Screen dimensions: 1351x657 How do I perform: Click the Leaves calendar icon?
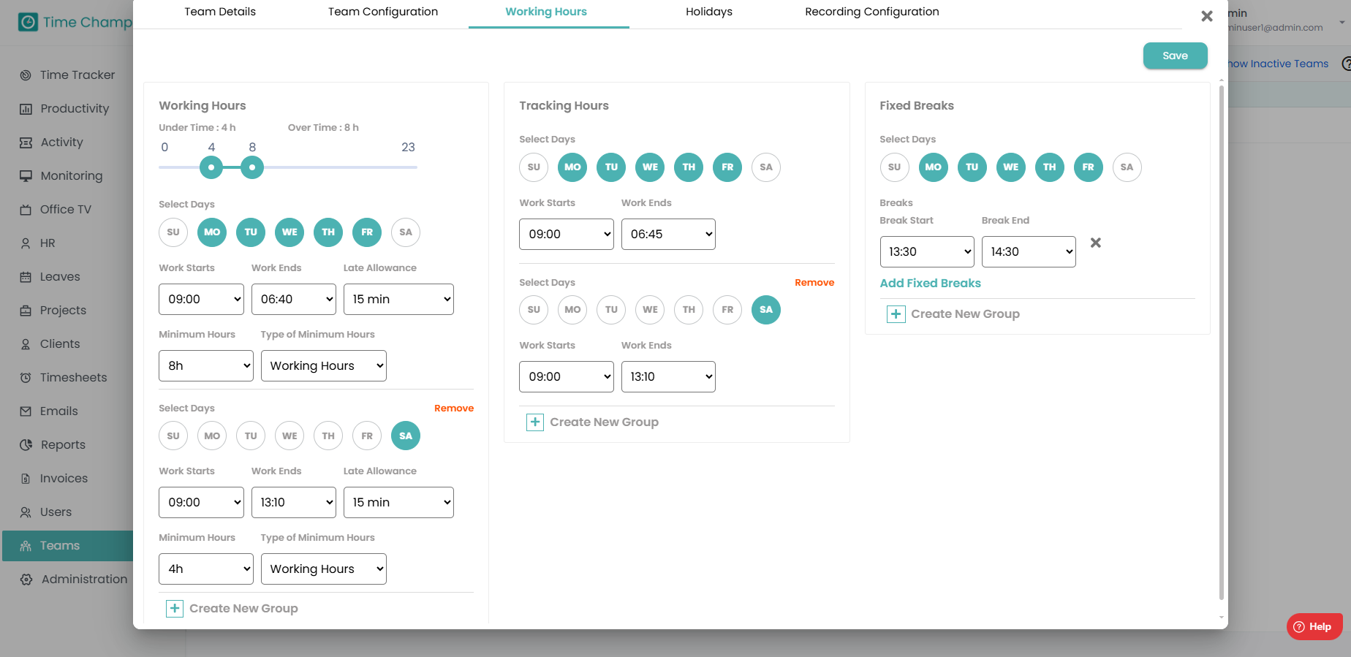(26, 277)
